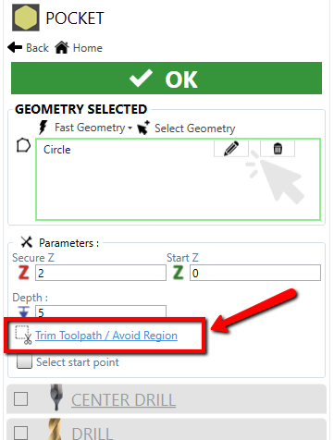The height and width of the screenshot is (440, 334).
Task: Click the Secure Z input field
Action: click(101, 273)
